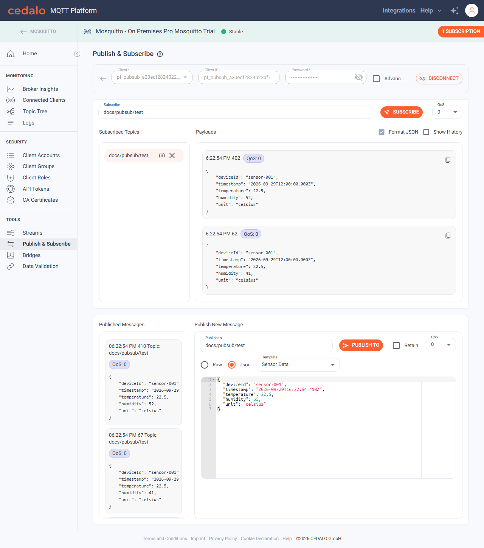Enable the Show History checkbox
Image resolution: width=484 pixels, height=548 pixels.
(426, 132)
